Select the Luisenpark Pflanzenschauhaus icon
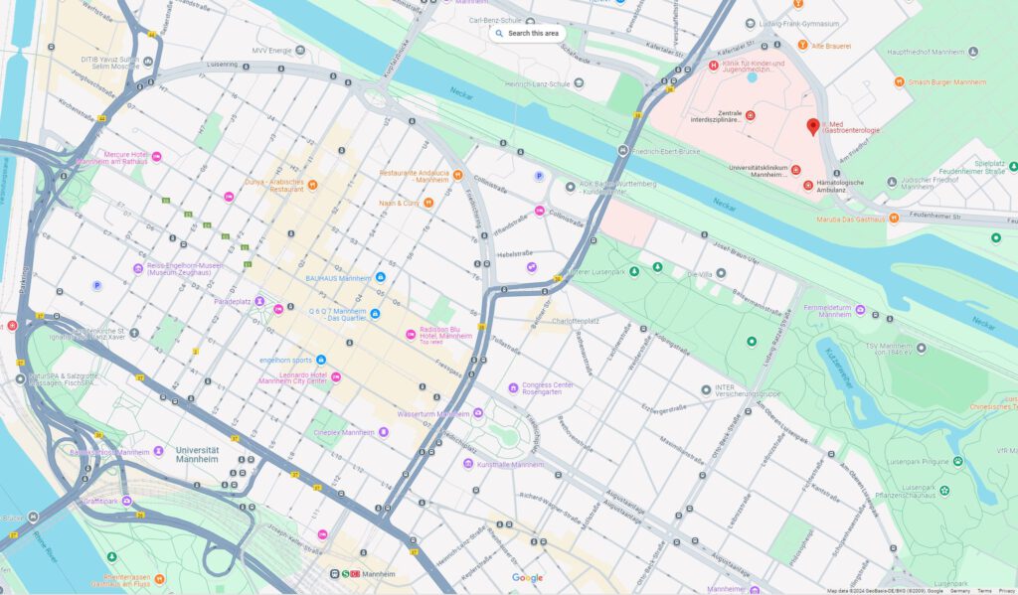1018x595 pixels. point(944,491)
